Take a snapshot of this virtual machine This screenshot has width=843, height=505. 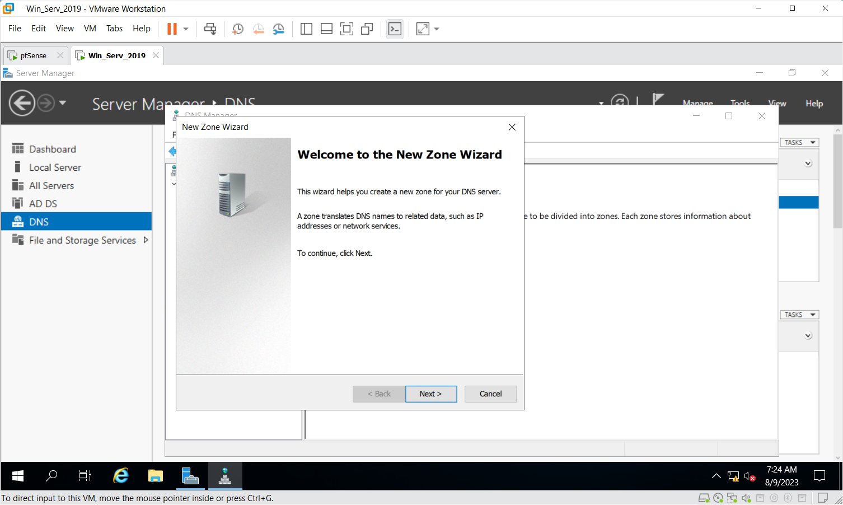(x=238, y=29)
